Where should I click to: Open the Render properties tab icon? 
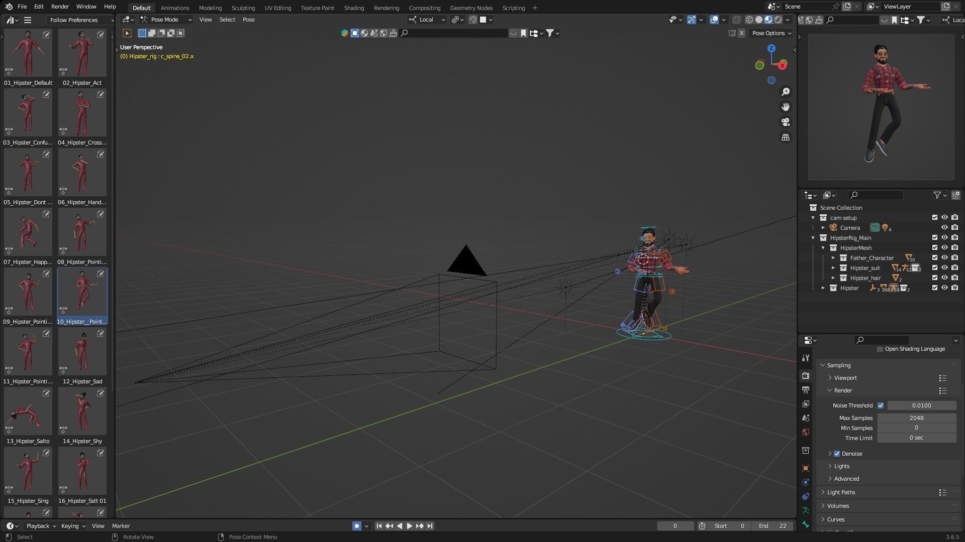[x=806, y=375]
